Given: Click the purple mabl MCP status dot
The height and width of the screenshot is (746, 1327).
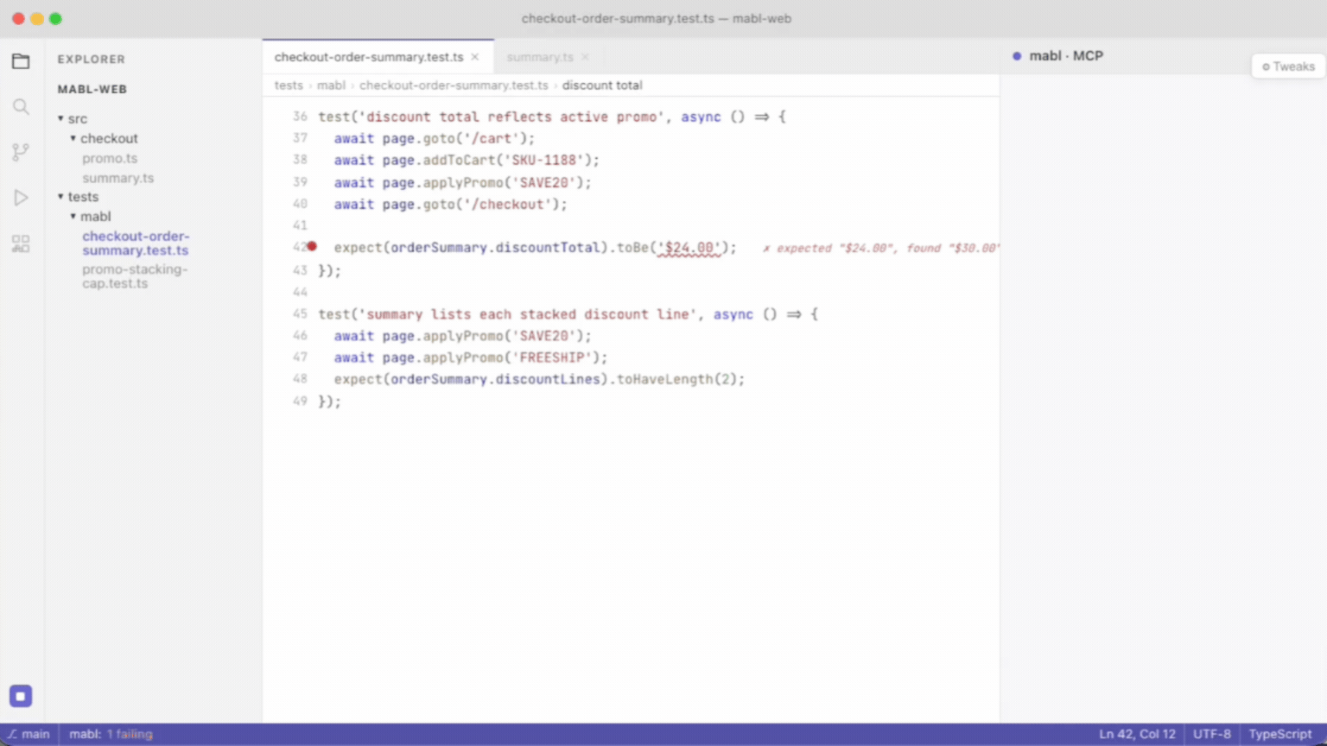Looking at the screenshot, I should (x=1017, y=56).
